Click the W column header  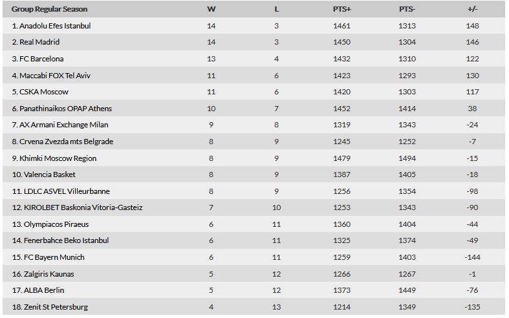point(211,9)
